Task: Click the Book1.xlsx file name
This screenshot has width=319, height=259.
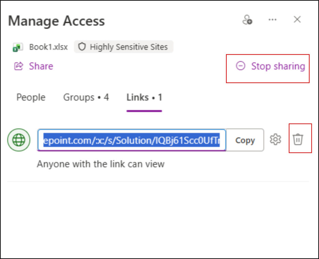Action: click(48, 47)
